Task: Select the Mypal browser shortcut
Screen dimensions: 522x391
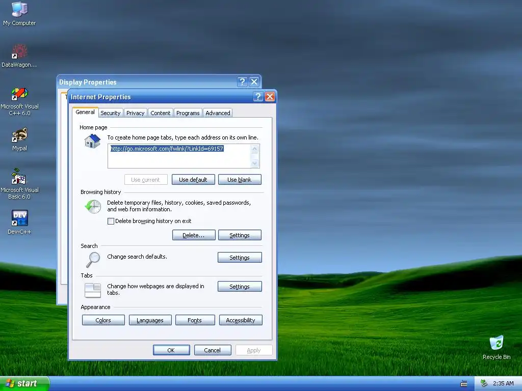Action: click(x=19, y=139)
